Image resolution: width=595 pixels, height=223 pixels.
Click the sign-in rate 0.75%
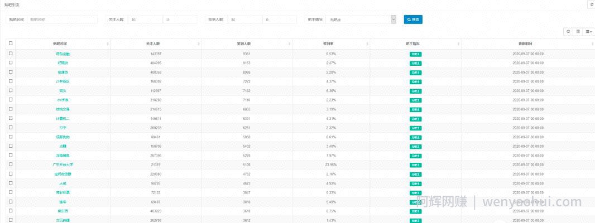(x=332, y=211)
